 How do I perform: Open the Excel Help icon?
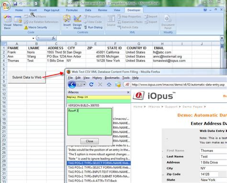coord(205,10)
